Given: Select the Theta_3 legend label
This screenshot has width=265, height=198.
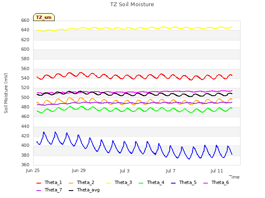Looking at the screenshot, I should pos(123,182).
